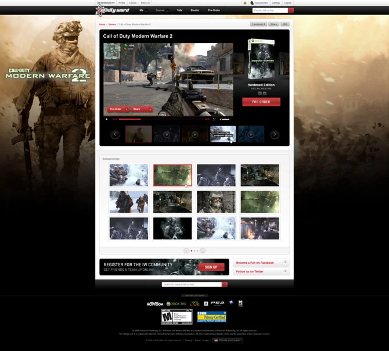Image resolution: width=389 pixels, height=351 pixels.
Task: Click the orange notification icon in top bar
Action: [x=245, y=3]
